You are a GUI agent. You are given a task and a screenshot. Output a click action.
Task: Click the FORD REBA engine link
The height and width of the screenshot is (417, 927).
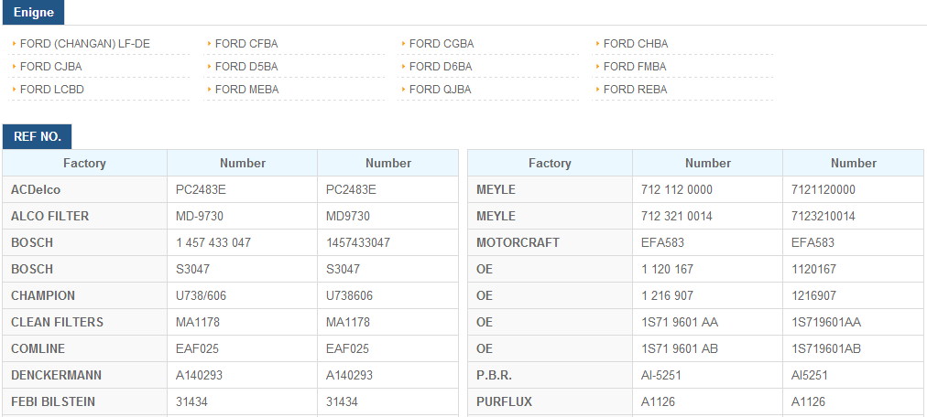[636, 90]
